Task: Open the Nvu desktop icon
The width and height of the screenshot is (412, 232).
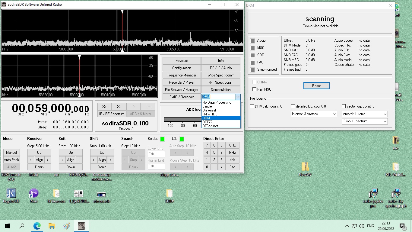Action: [x=33, y=194]
